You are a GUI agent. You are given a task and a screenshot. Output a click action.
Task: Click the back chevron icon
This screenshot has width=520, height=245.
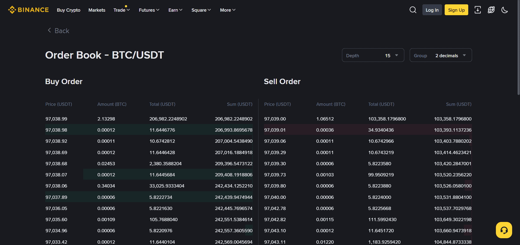coord(49,30)
